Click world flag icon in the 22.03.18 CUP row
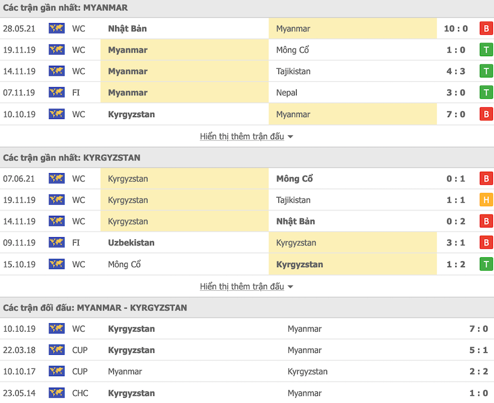The height and width of the screenshot is (403, 494). pos(57,350)
